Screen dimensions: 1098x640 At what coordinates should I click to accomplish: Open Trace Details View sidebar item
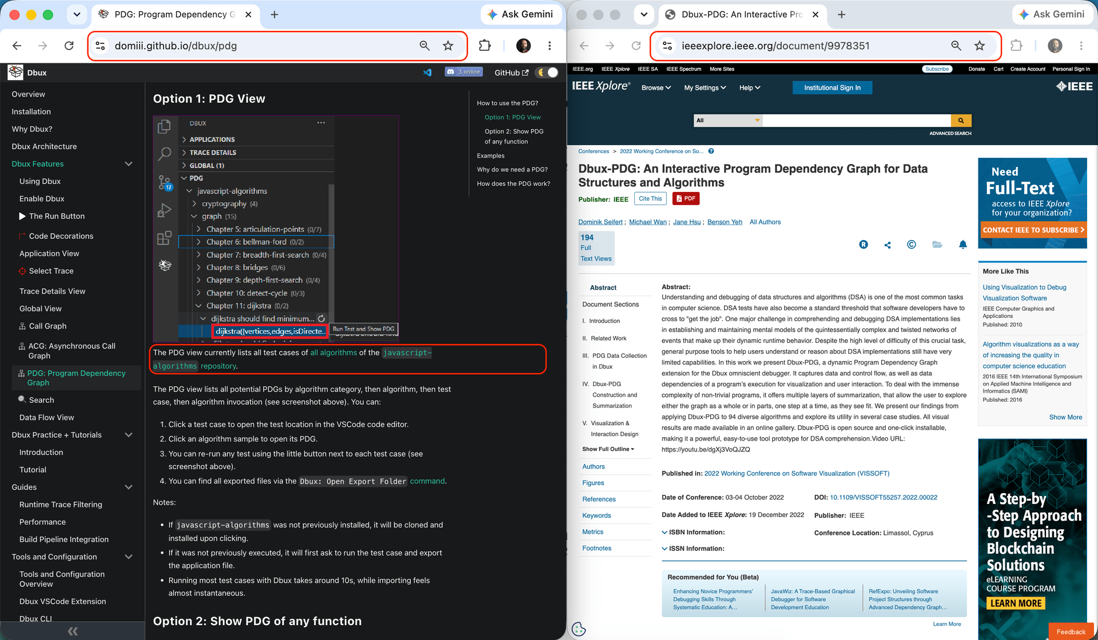(52, 291)
